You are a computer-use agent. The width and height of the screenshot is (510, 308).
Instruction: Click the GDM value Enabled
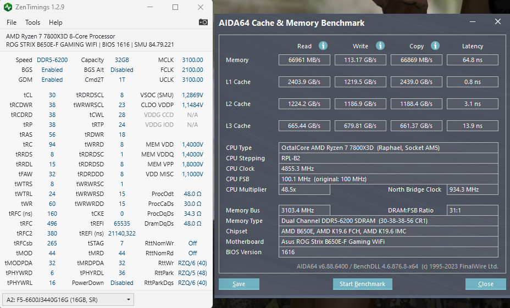pyautogui.click(x=52, y=80)
